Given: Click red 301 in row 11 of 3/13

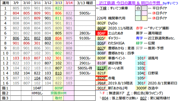Looking at the screenshot, I should pyautogui.click(x=58, y=58).
